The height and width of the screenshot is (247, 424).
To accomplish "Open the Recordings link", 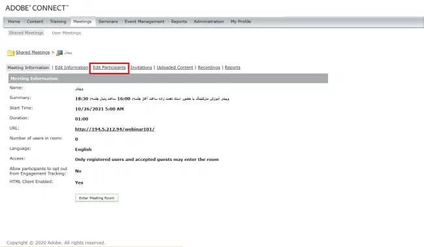I will tap(209, 68).
